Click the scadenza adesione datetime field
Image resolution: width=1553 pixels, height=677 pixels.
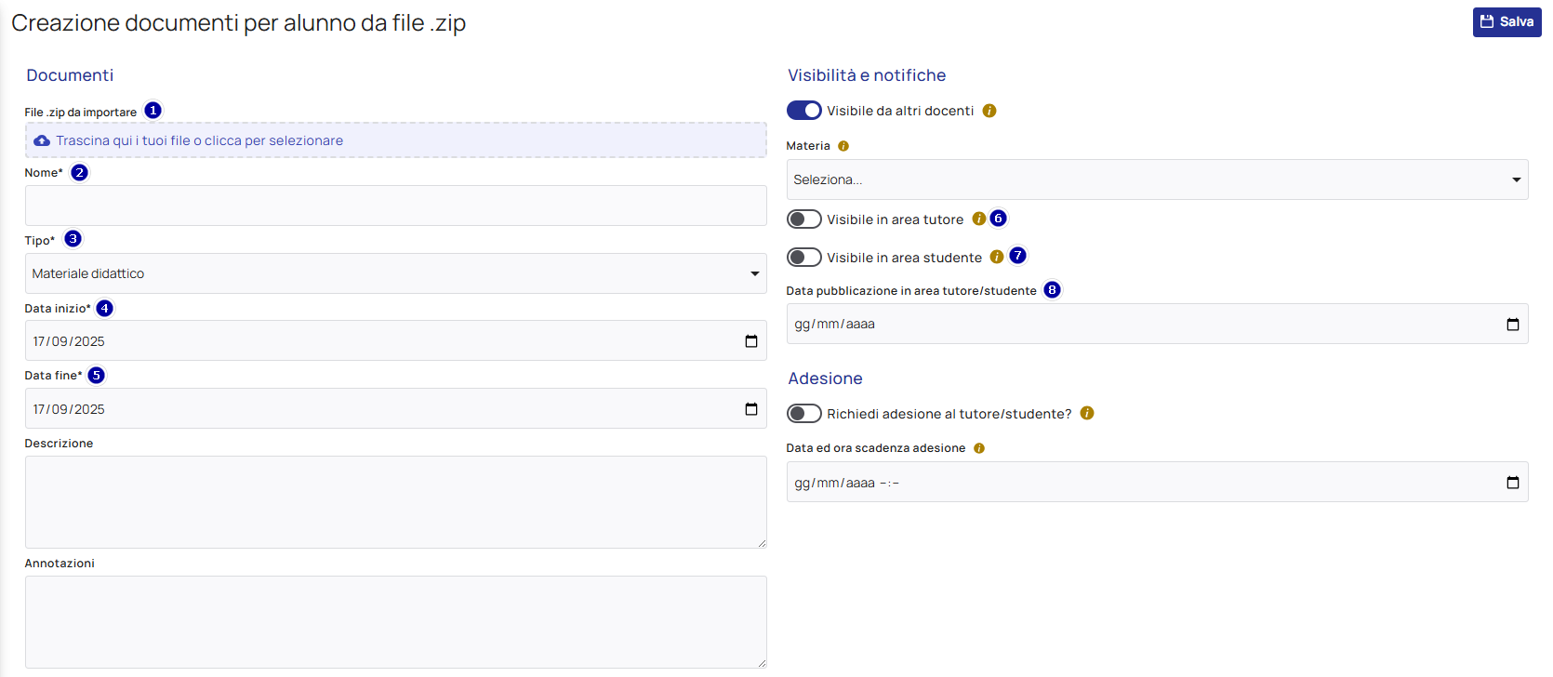click(1158, 483)
